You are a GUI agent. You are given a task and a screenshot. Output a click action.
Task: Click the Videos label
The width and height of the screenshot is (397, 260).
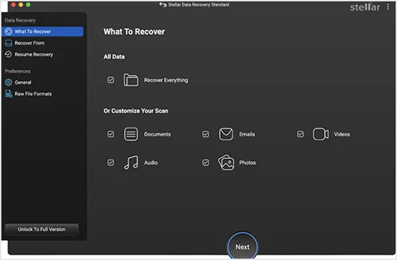pyautogui.click(x=342, y=134)
